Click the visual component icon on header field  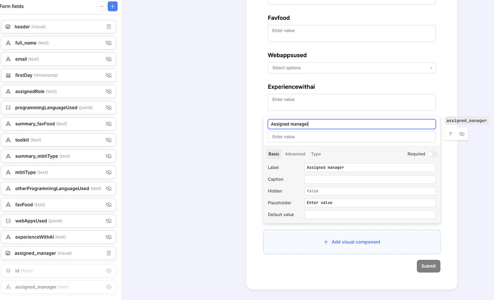[8, 27]
